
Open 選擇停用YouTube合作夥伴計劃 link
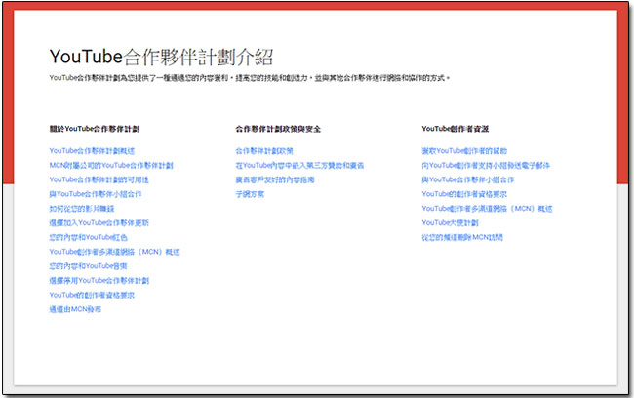(x=99, y=280)
